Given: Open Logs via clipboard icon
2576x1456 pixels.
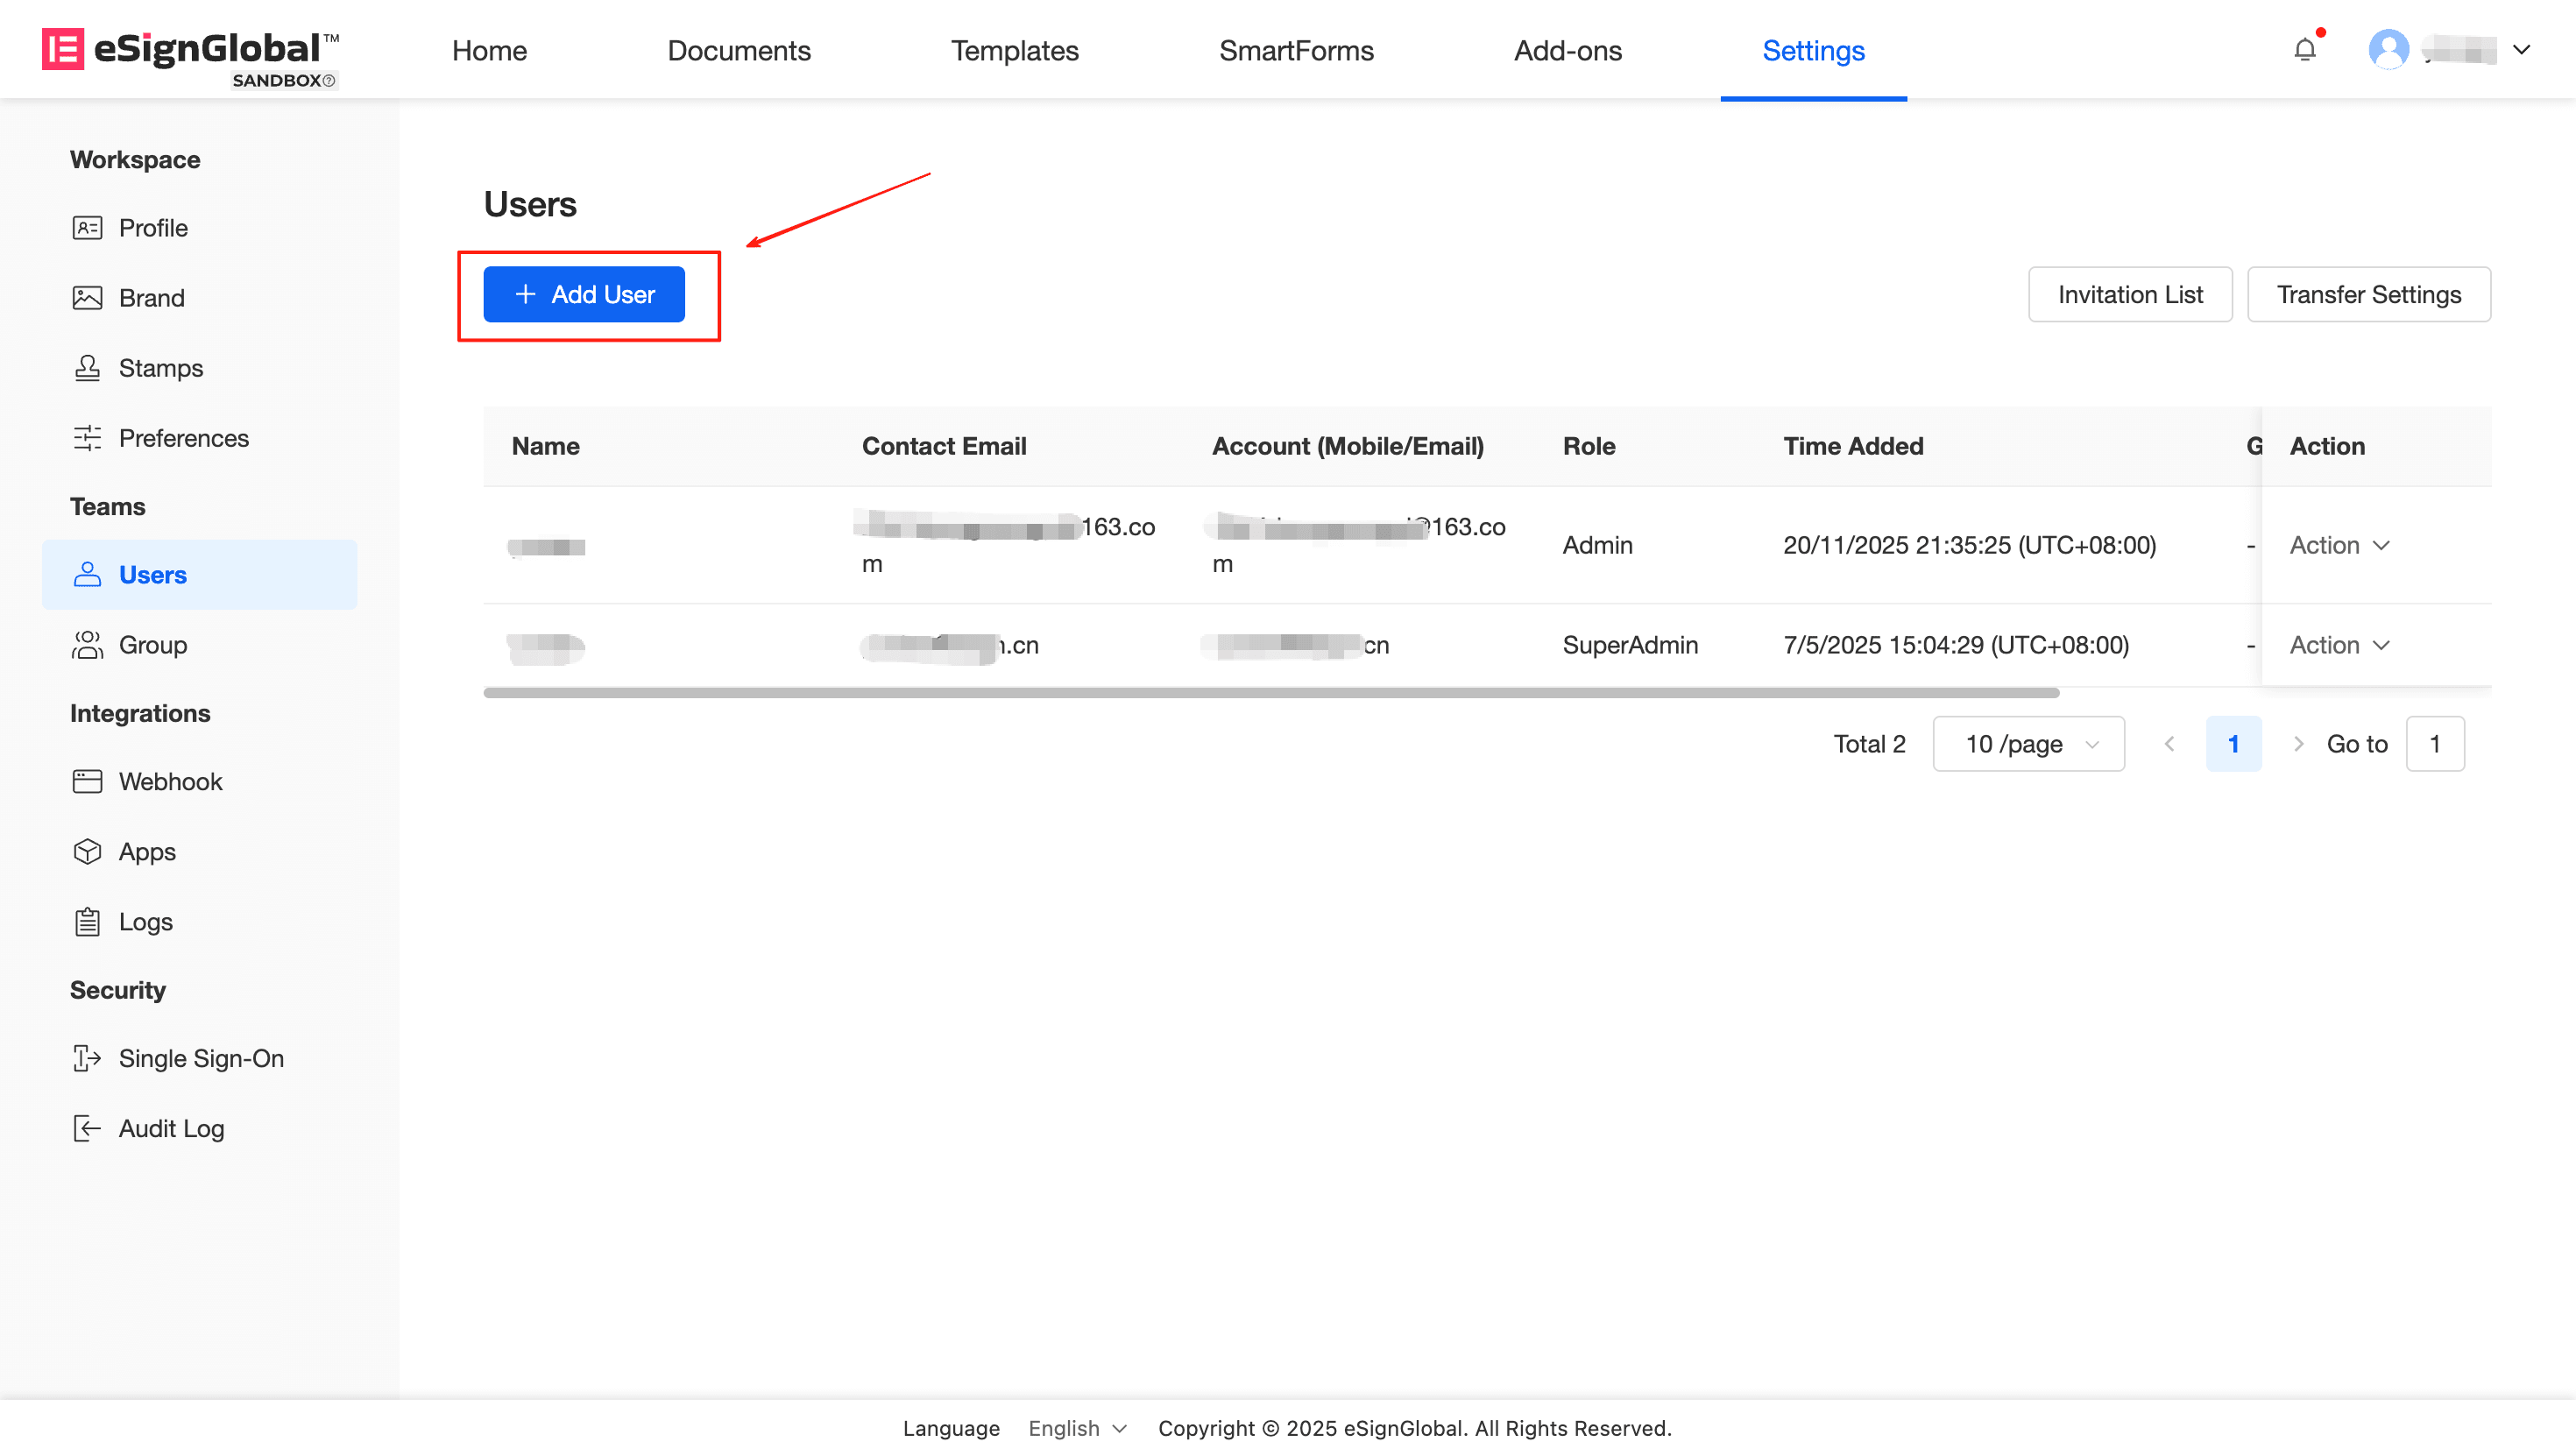Looking at the screenshot, I should pos(87,921).
